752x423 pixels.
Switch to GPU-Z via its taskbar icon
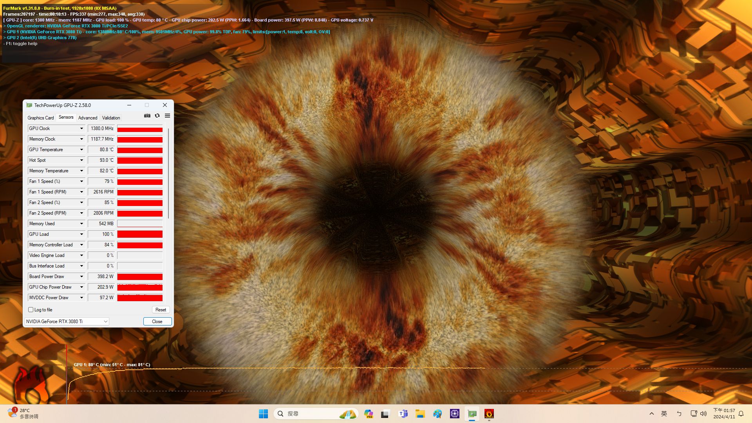pos(472,414)
